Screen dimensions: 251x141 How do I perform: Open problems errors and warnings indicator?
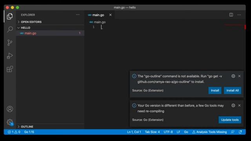pyautogui.click(x=14, y=132)
